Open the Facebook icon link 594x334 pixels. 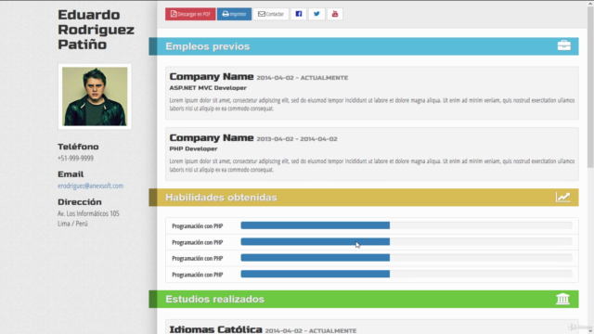tap(299, 14)
